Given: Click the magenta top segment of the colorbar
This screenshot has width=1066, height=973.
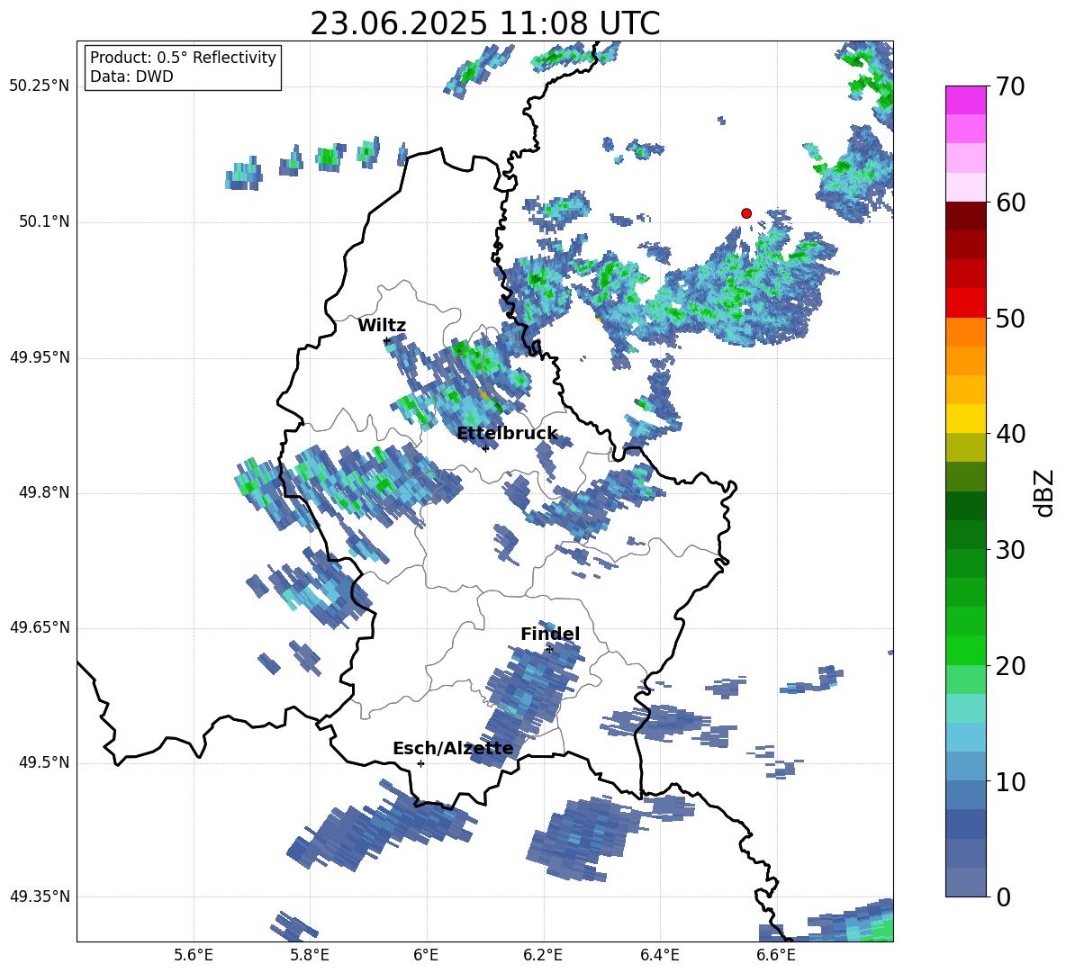Looking at the screenshot, I should (x=965, y=100).
